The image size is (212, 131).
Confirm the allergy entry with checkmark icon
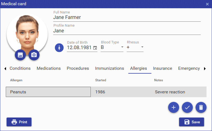pos(187,107)
